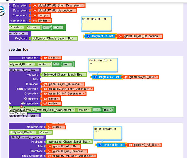
Task: Click help icon on HC_AE_Title length block
Action: pos(100,145)
